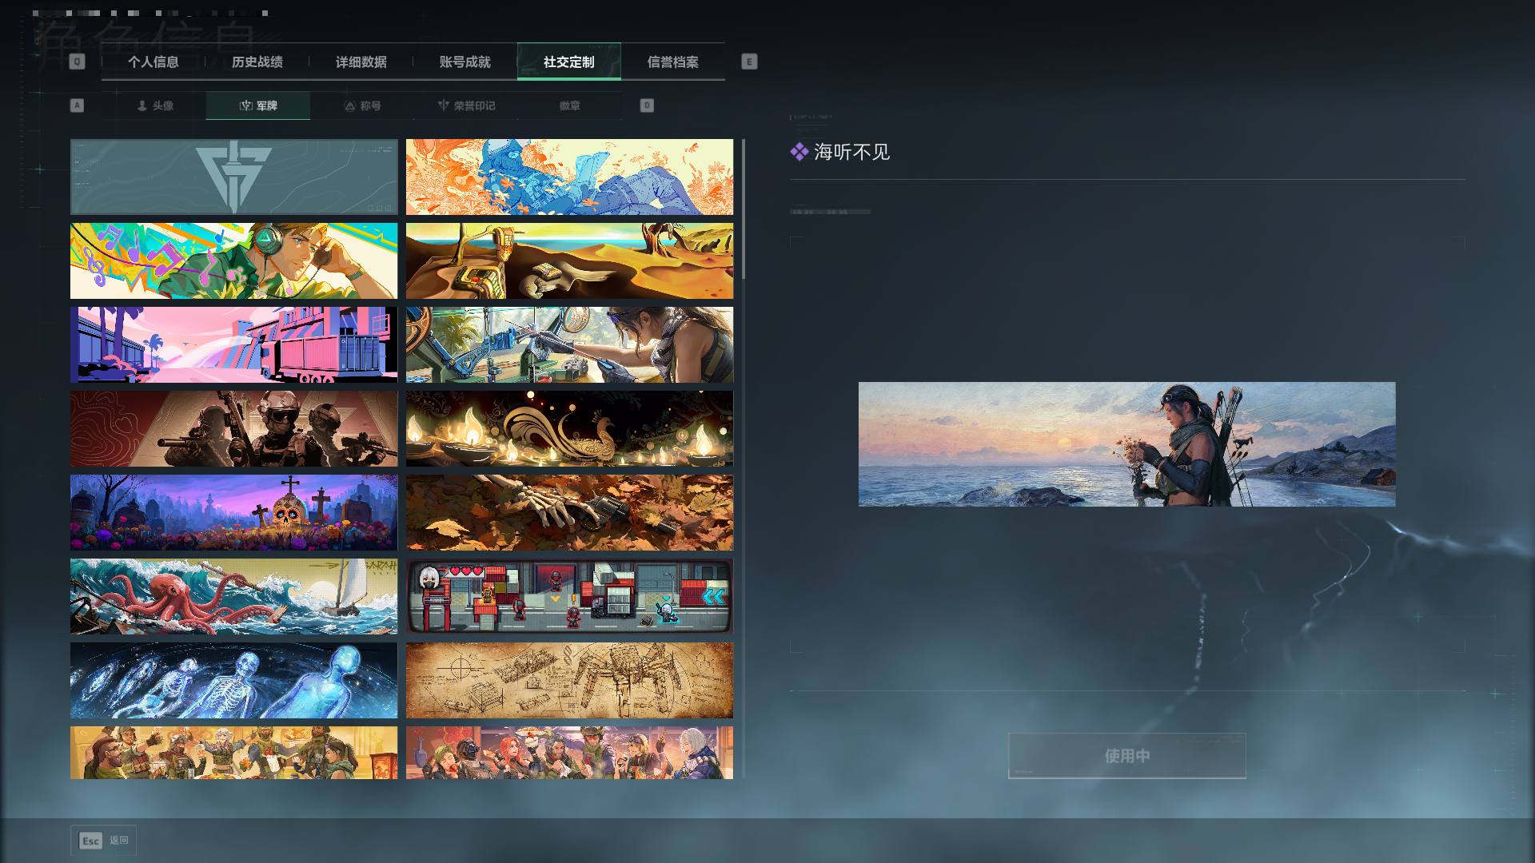Choose the melting desert dog tag
The height and width of the screenshot is (863, 1535).
point(569,261)
